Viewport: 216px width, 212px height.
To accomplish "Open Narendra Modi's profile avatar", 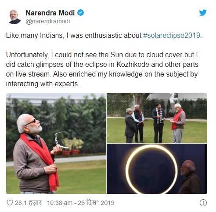I will point(15,17).
